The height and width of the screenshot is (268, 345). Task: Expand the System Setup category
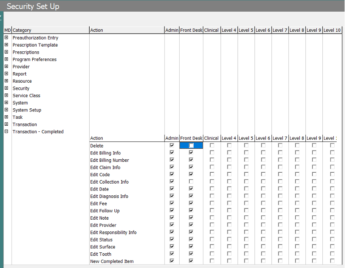(x=7, y=110)
